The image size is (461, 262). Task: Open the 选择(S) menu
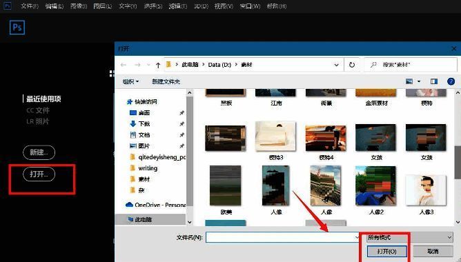(x=153, y=6)
